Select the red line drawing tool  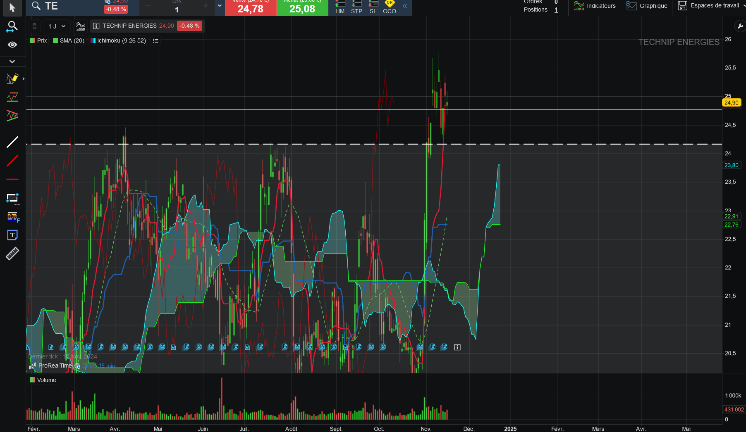pos(12,161)
